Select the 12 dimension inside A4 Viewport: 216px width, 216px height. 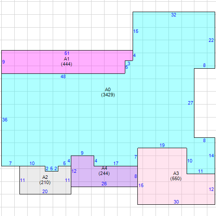(x=74, y=171)
